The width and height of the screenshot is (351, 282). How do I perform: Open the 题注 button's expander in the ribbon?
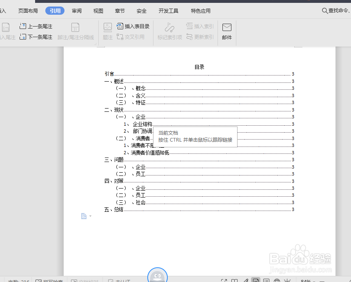tap(107, 36)
